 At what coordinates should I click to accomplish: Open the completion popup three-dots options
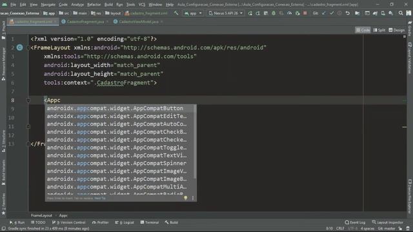193,198
